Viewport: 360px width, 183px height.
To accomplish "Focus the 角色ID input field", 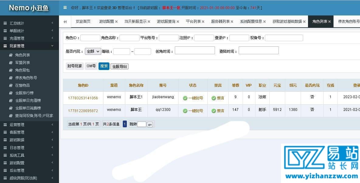I will tap(90, 38).
